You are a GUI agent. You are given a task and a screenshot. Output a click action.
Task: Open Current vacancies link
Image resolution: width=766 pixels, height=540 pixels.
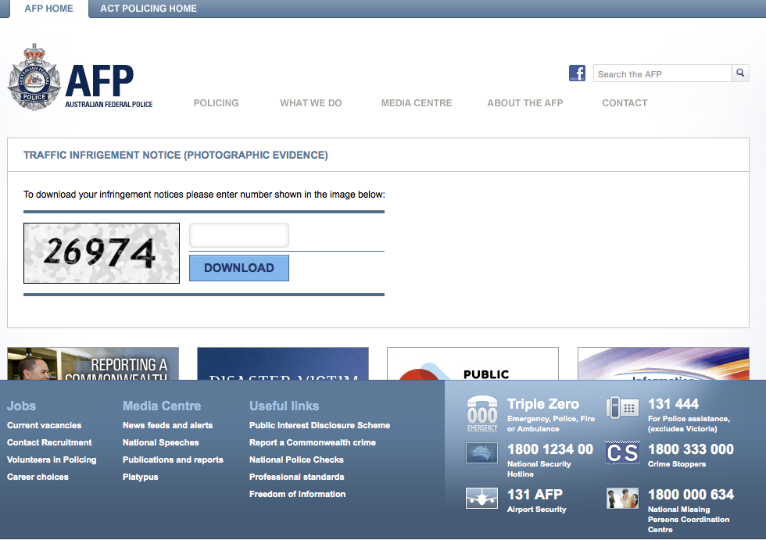click(x=44, y=425)
